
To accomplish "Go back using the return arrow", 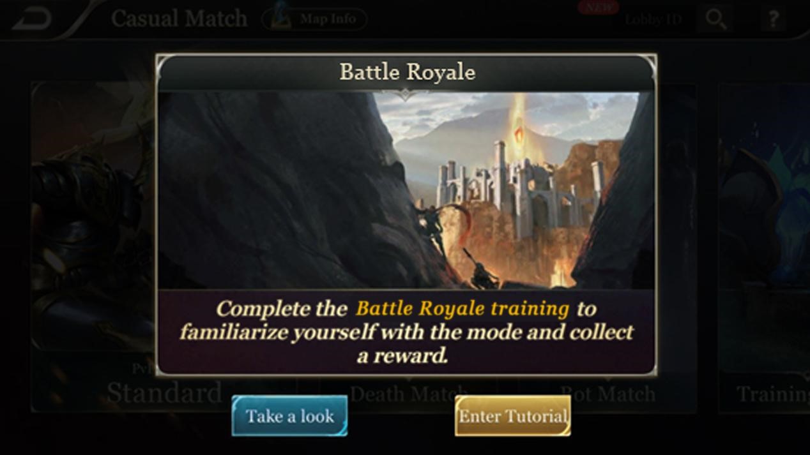I will click(32, 20).
